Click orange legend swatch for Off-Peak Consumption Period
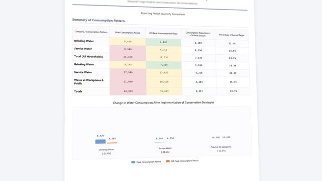322x181 pixels. 168,161
